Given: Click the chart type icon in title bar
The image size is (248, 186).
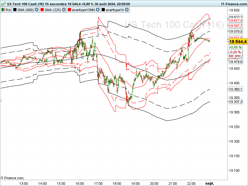Looking at the screenshot, I should [4, 3].
